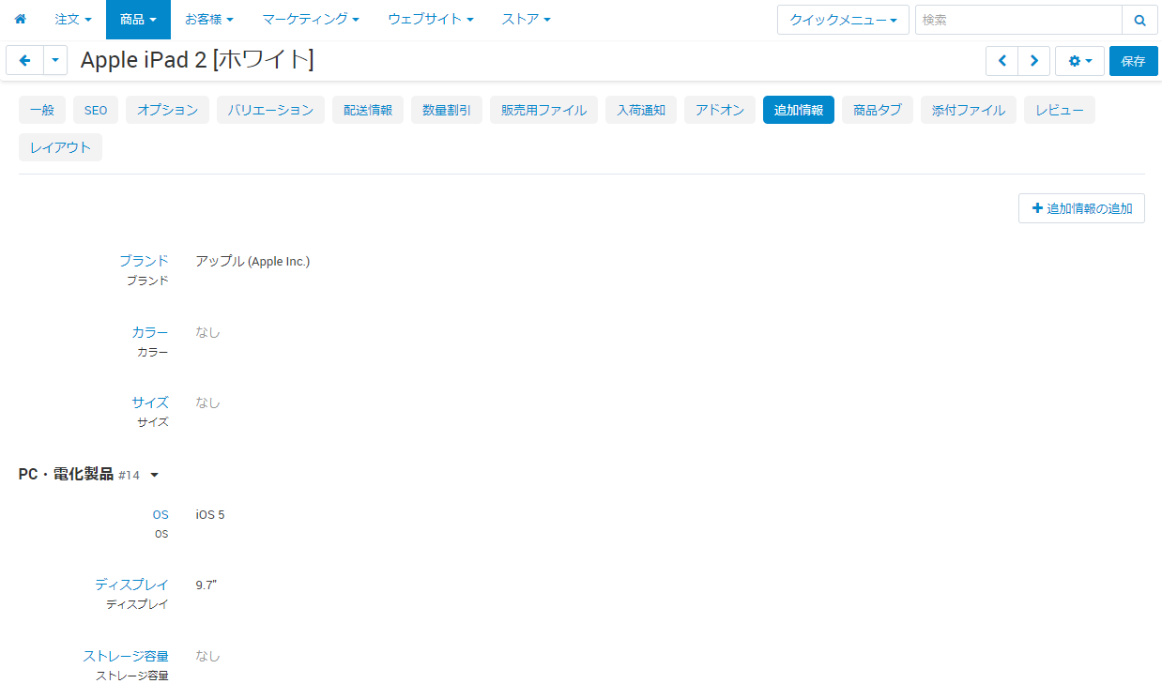Open the ウェブサイト menu
The height and width of the screenshot is (699, 1162).
coord(430,20)
